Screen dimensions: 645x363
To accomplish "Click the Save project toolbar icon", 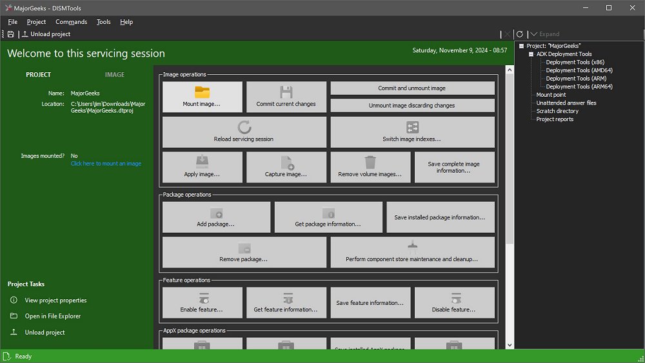I will pos(11,34).
